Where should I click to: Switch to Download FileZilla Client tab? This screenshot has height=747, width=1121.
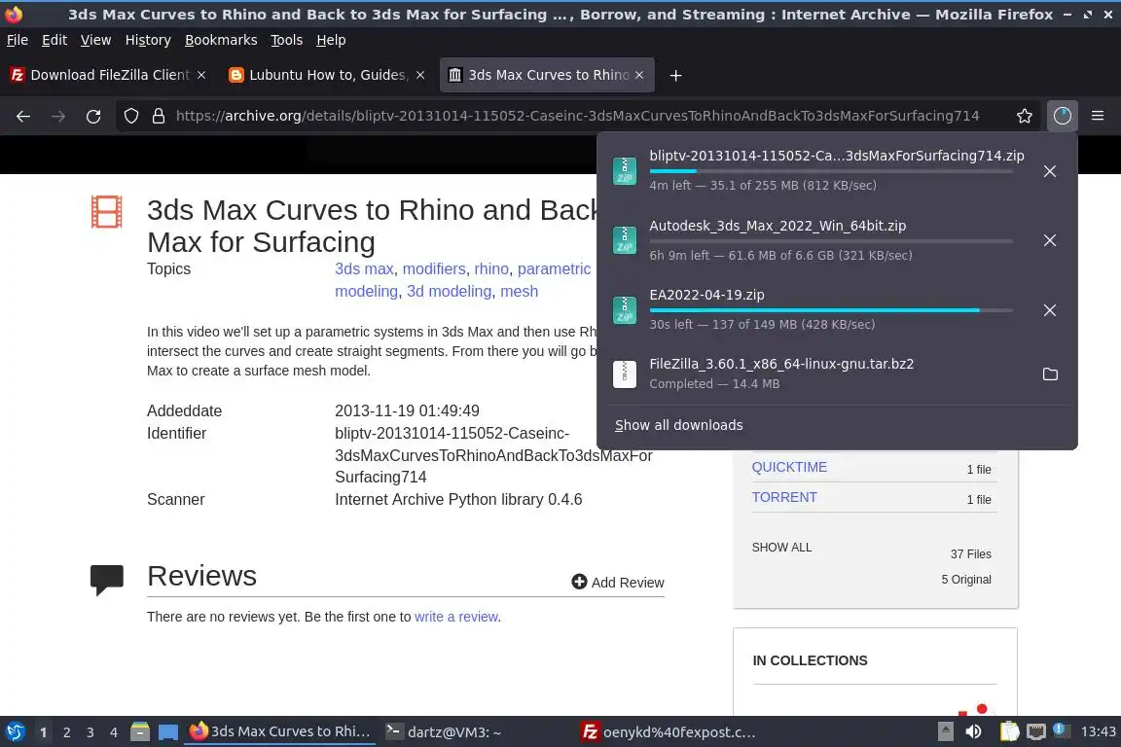(x=109, y=75)
